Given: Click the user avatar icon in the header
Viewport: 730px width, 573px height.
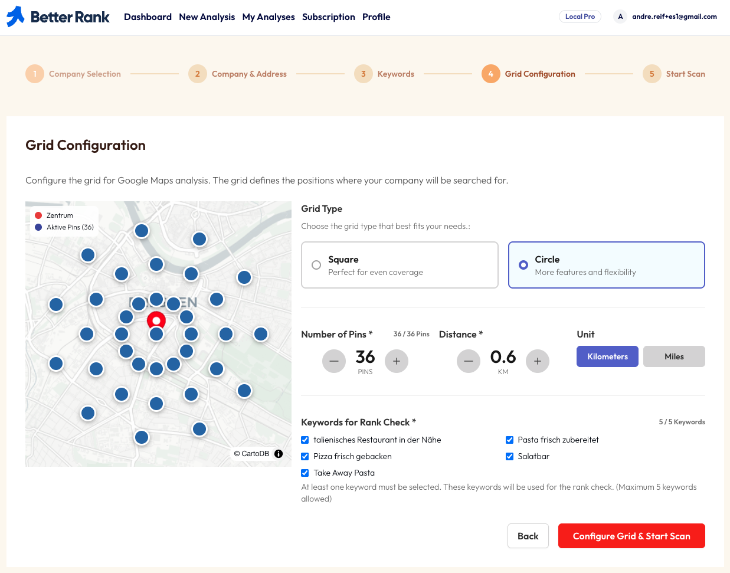Looking at the screenshot, I should 620,17.
